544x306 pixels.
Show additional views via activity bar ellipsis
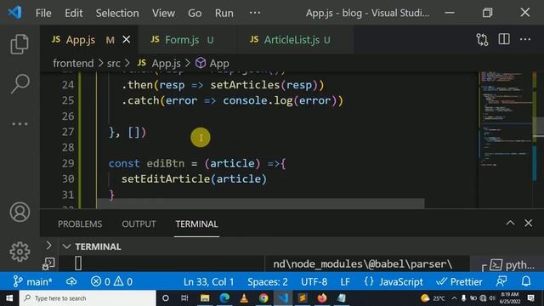point(20,124)
